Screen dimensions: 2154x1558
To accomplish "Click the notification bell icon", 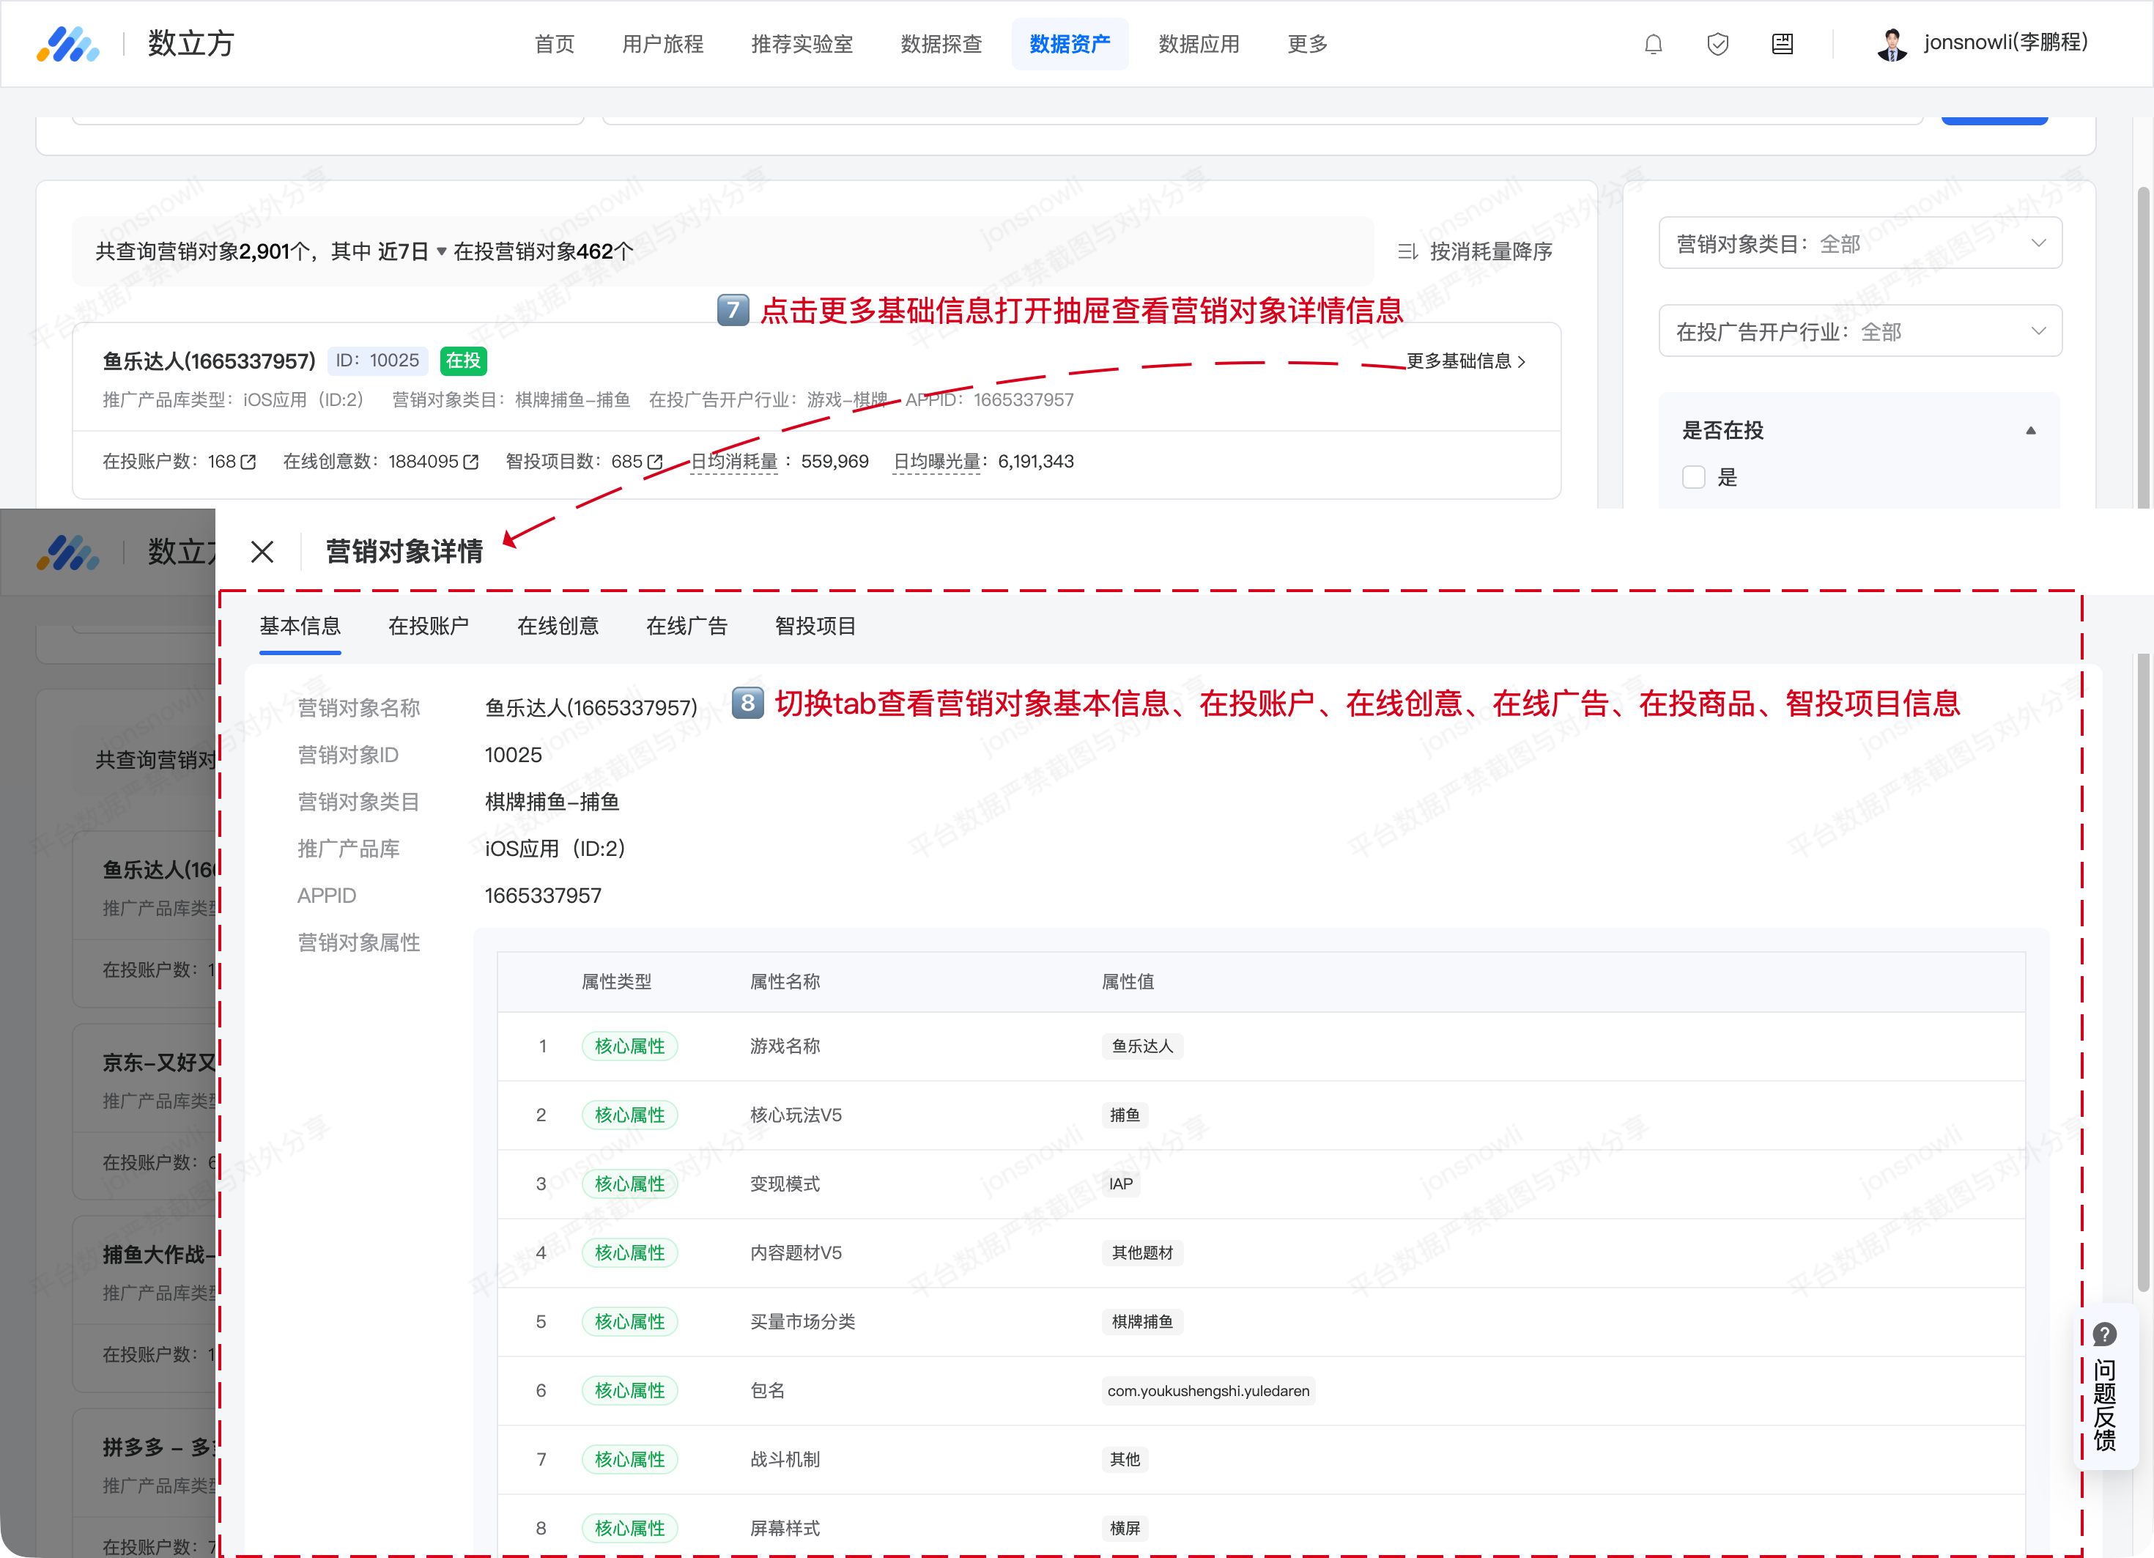I will pos(1653,45).
